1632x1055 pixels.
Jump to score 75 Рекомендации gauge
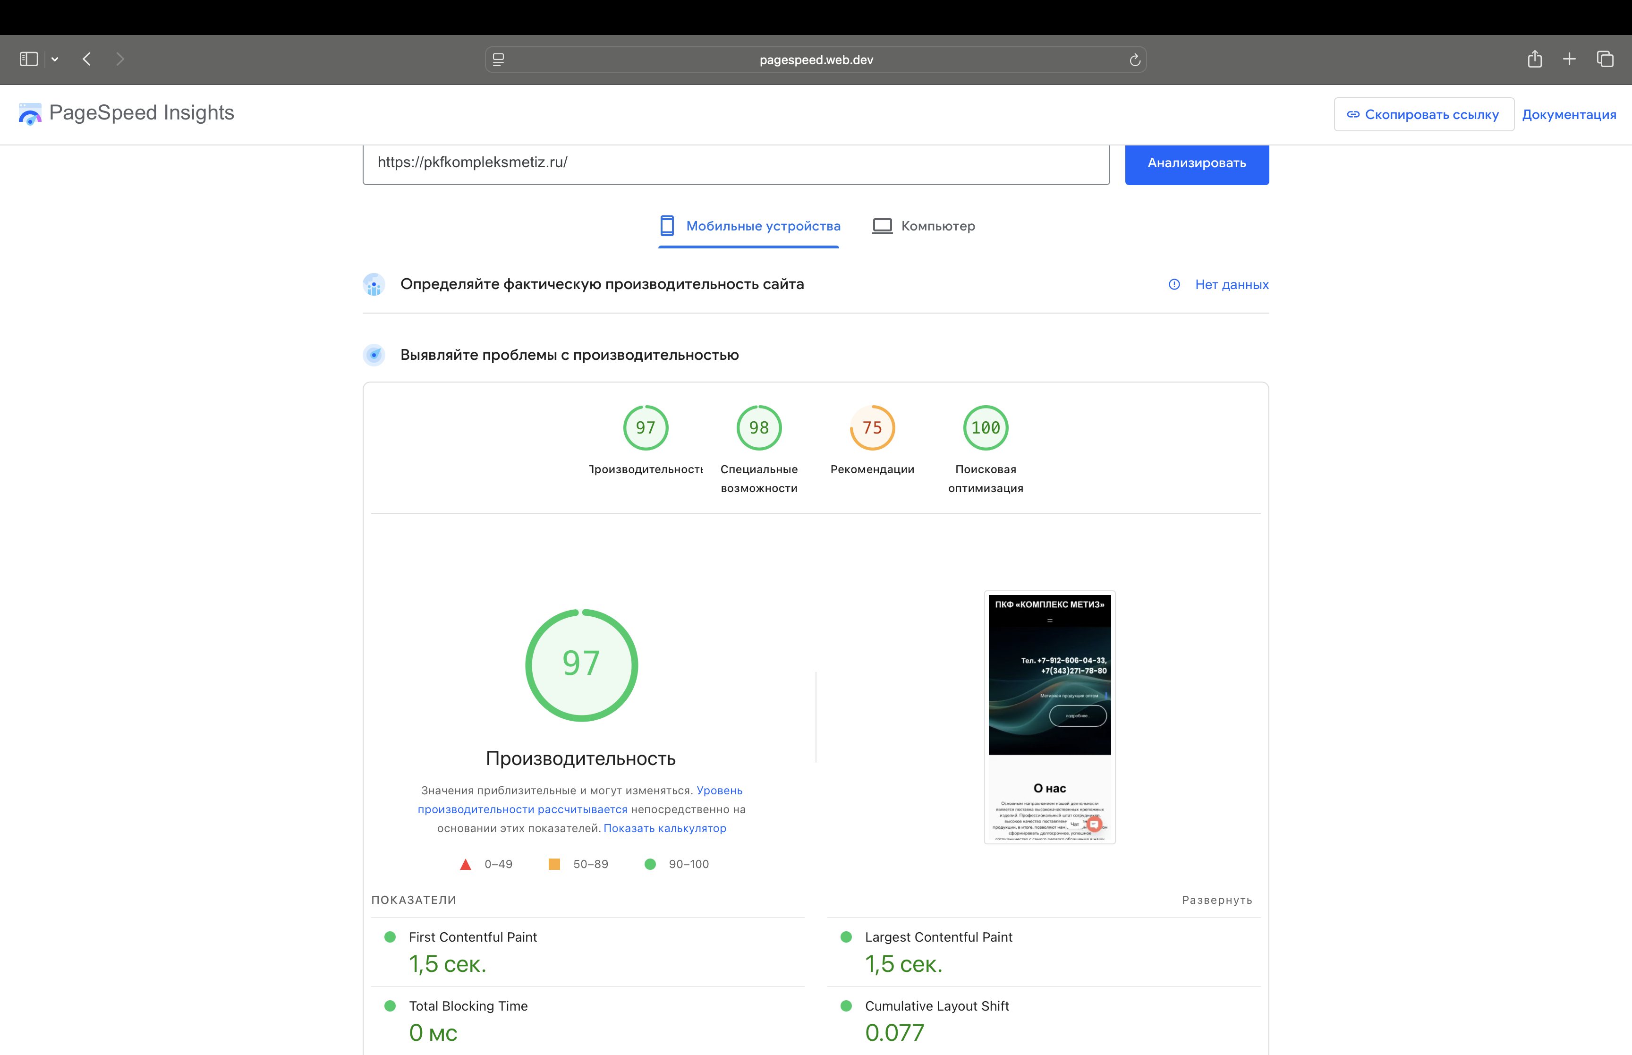[872, 428]
